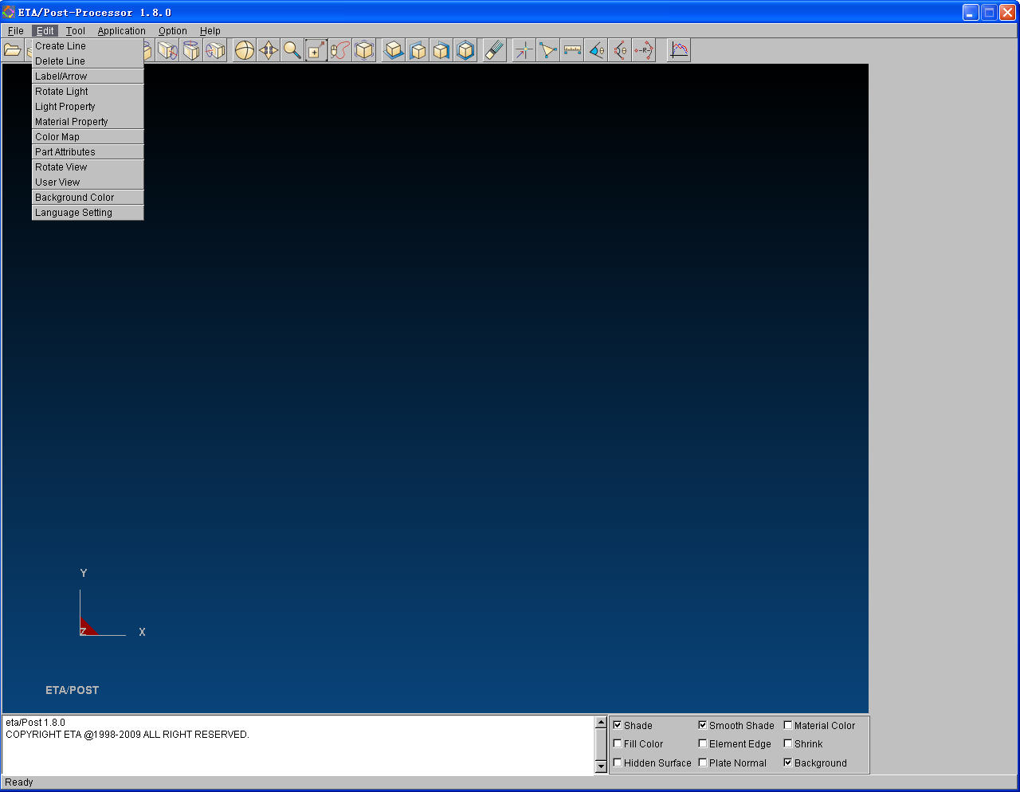The width and height of the screenshot is (1020, 792).
Task: Open the Application menu
Action: [122, 31]
